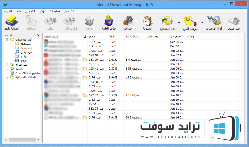The image size is (249, 147).
Task: Sort by Size (الحجم) column header
Action: pos(97,37)
